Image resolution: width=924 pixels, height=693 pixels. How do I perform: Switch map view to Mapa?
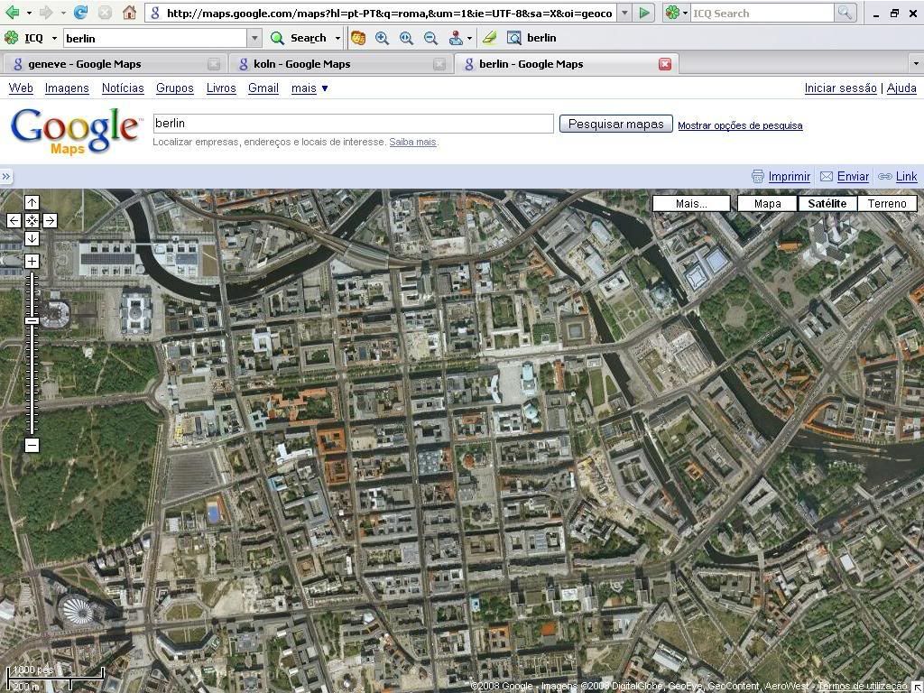767,203
